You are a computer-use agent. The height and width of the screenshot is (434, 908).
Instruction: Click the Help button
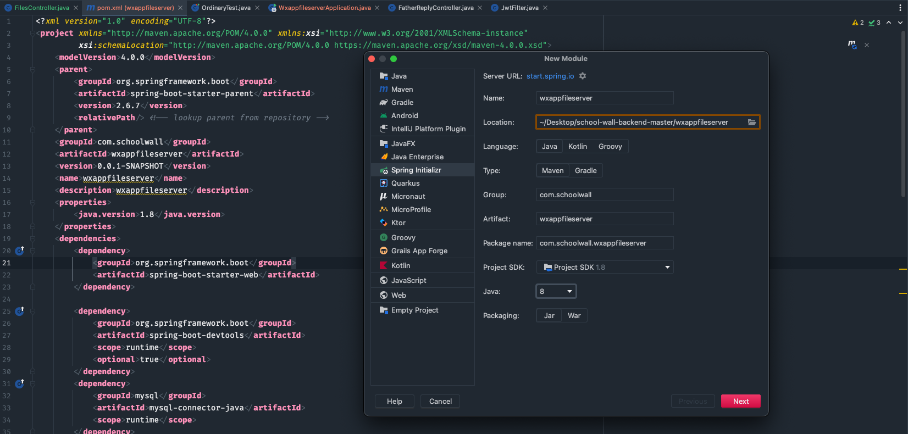(395, 401)
